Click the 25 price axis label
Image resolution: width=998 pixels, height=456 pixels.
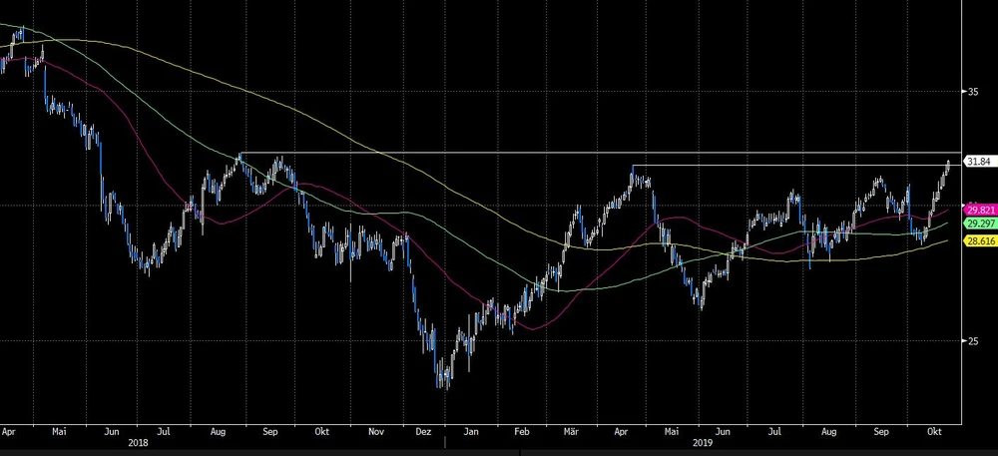(971, 342)
